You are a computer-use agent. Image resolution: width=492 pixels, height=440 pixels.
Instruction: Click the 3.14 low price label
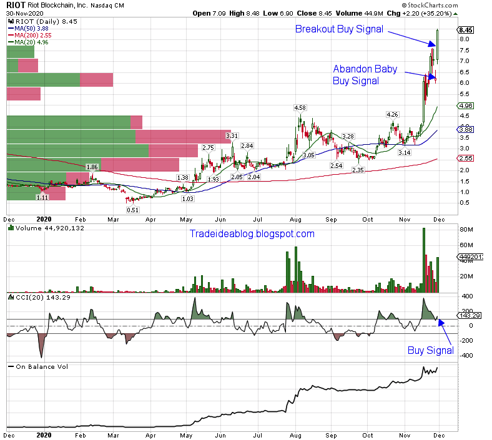point(404,153)
